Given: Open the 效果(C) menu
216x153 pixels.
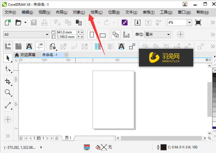Looking at the screenshot, I should (x=96, y=13).
